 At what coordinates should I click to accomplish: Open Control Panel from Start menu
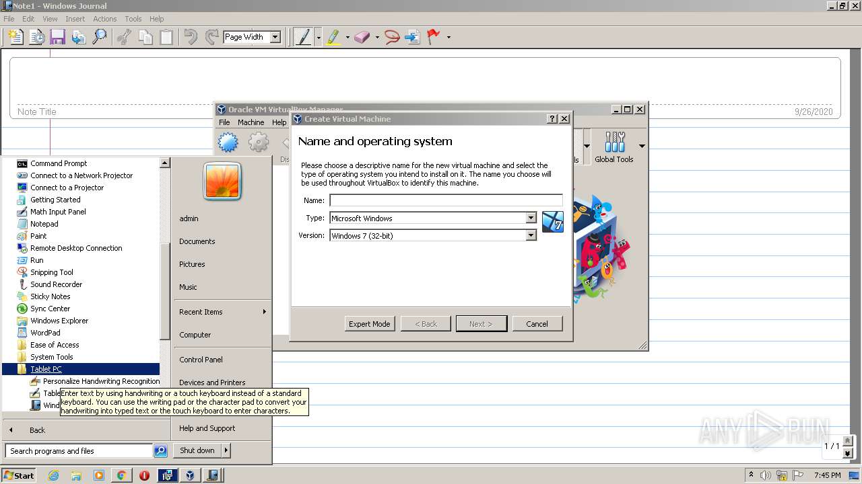pyautogui.click(x=201, y=360)
